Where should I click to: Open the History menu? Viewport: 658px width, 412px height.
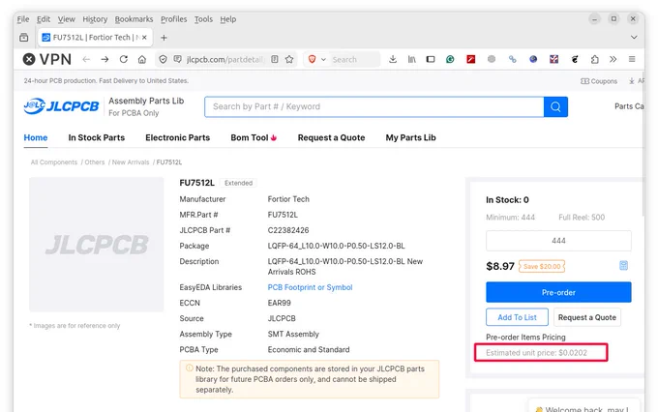(95, 19)
